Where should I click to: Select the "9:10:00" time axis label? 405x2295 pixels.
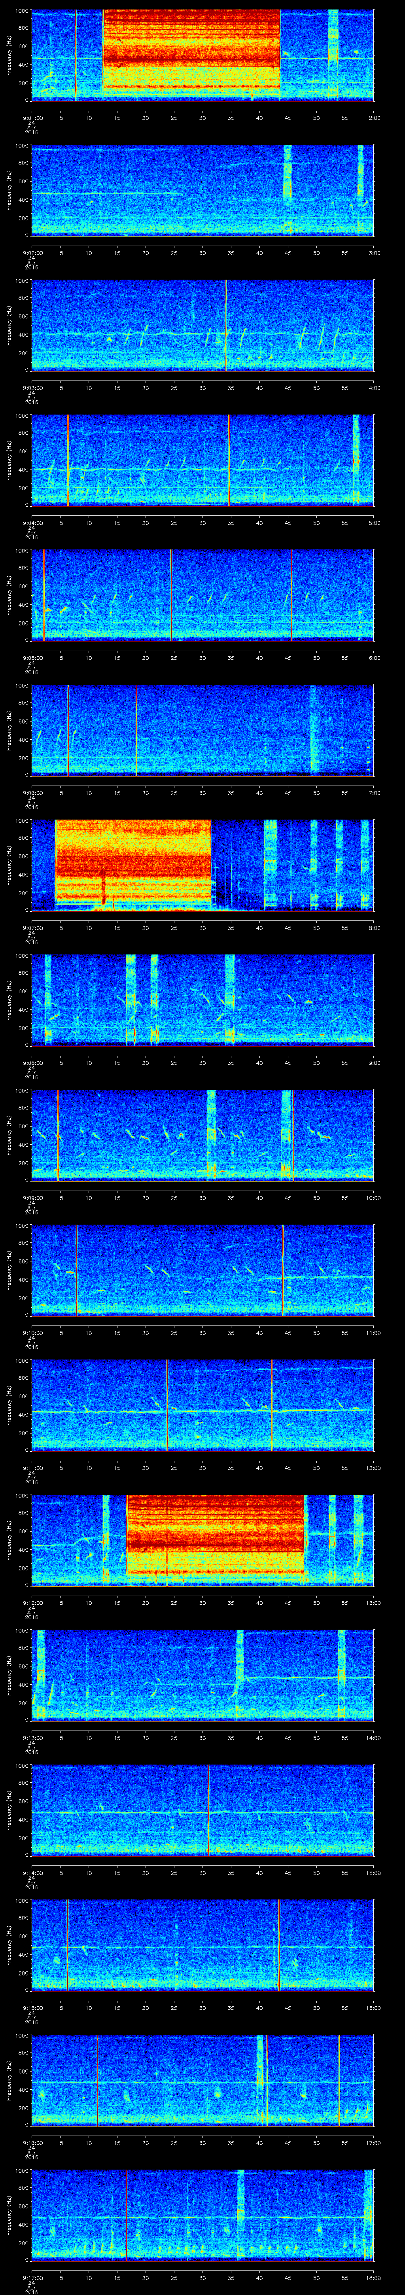pos(32,1332)
